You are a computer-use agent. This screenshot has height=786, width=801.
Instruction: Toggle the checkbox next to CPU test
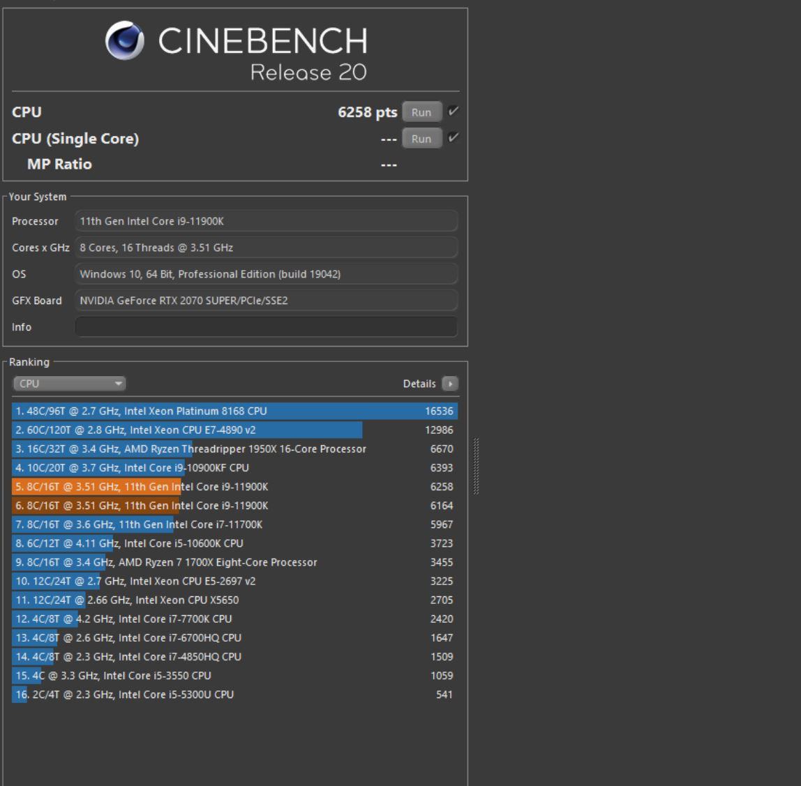(453, 112)
